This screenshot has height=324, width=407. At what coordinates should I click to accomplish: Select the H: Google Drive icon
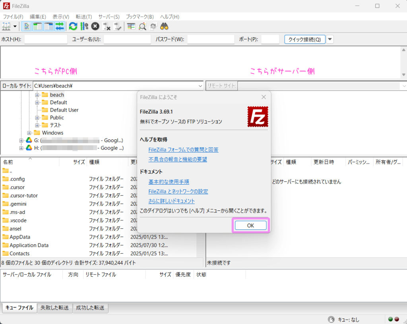click(29, 148)
